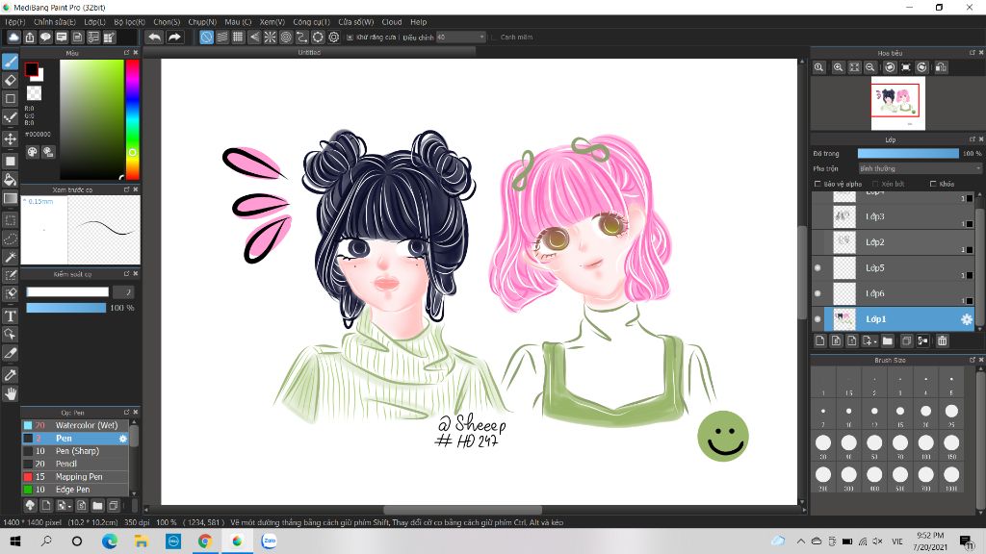Open the Pen brush settings gear

tap(122, 439)
